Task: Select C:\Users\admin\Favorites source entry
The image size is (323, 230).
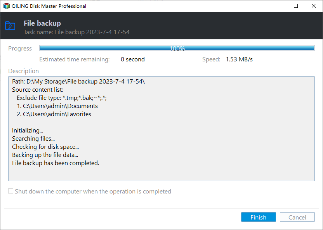Action: click(x=54, y=114)
